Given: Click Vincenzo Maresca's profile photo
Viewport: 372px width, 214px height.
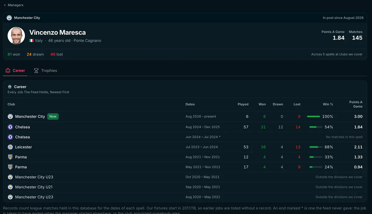Looking at the screenshot, I should [16, 36].
